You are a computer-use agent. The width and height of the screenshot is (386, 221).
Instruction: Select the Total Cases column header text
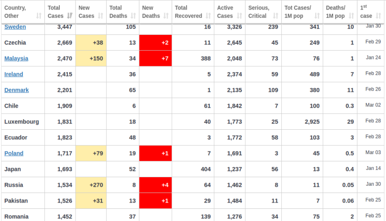point(56,12)
